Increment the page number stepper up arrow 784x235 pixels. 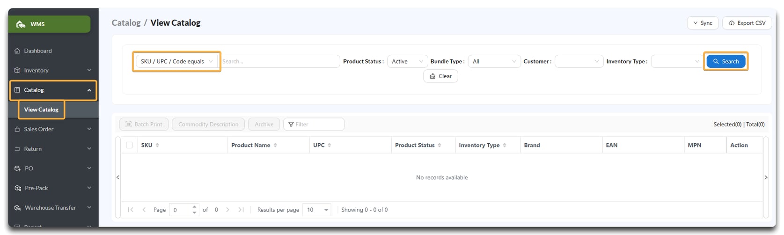[x=194, y=207]
